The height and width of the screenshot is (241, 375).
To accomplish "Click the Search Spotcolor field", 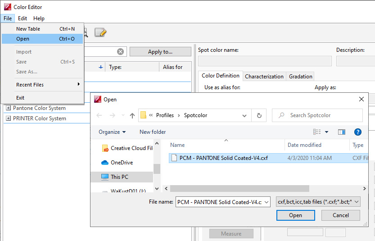I will tap(317, 115).
